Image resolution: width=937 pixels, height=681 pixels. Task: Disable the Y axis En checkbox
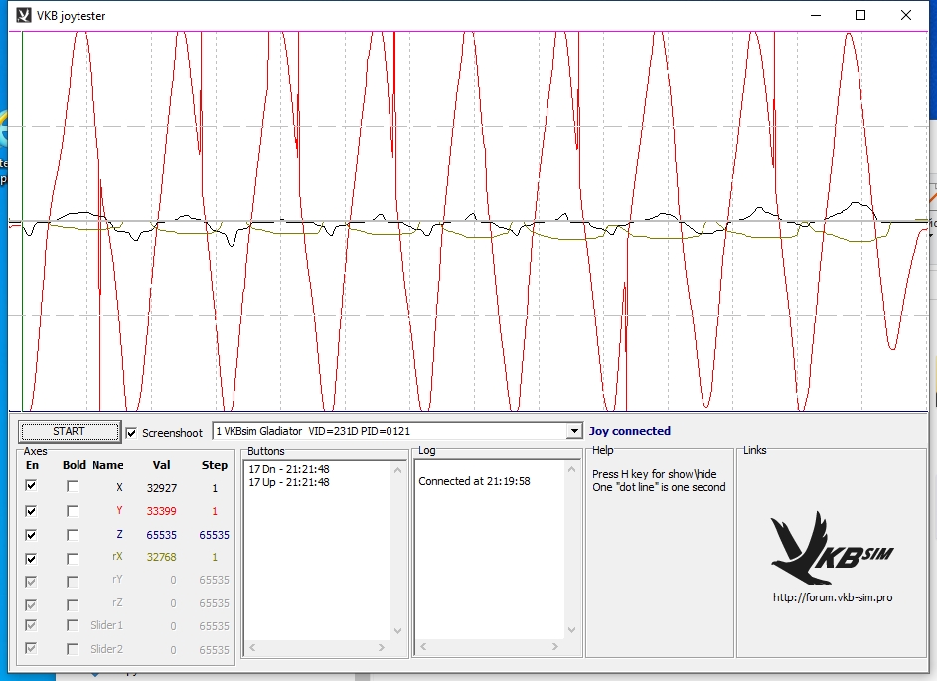pyautogui.click(x=31, y=511)
